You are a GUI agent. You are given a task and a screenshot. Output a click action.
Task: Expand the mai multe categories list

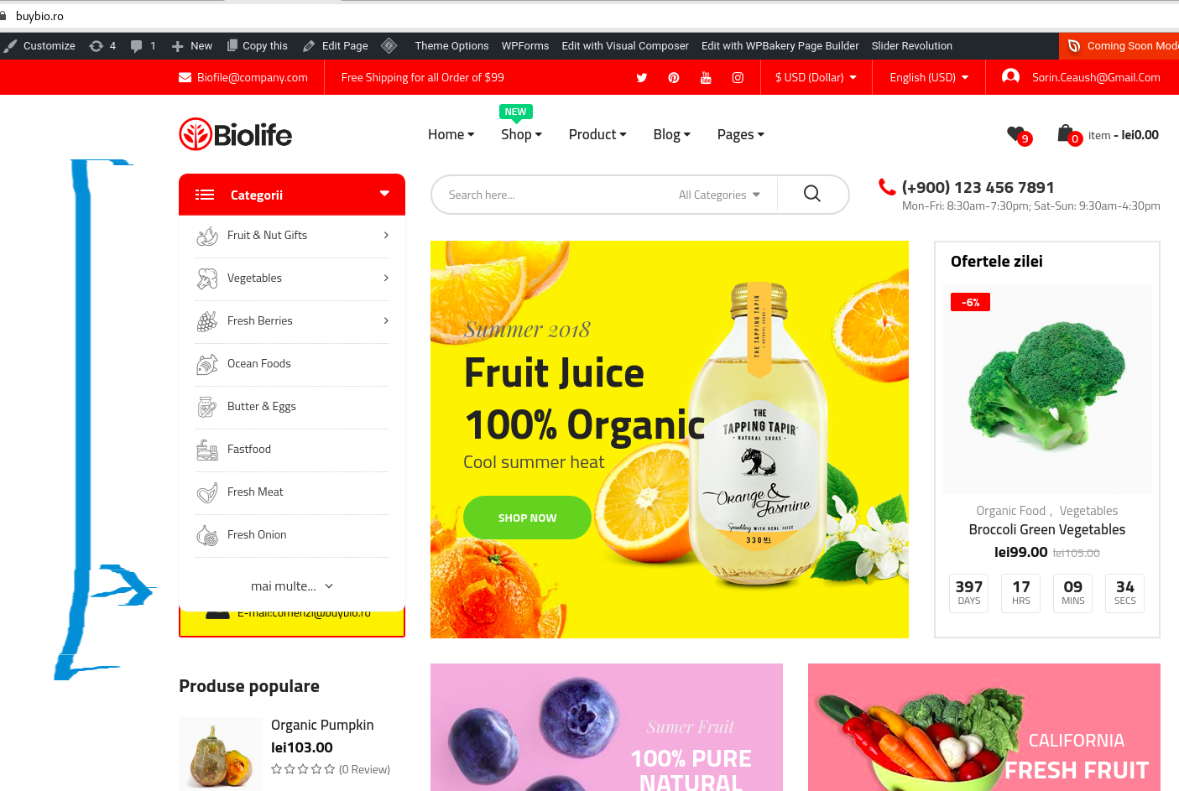point(292,586)
